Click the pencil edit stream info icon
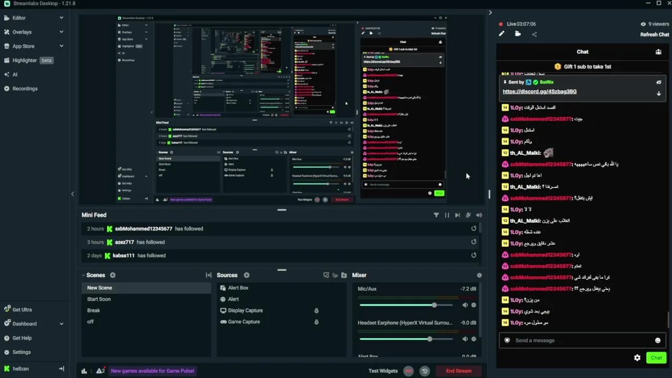 click(x=501, y=34)
